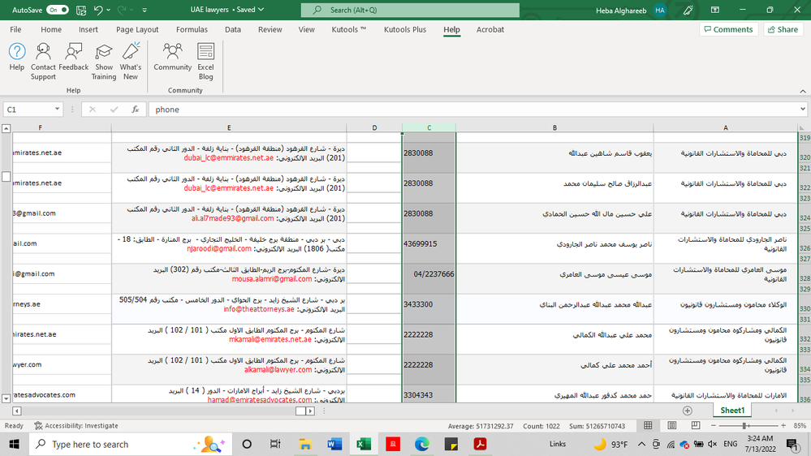Open the Heba Alghareeb account button
811x456 pixels.
[x=631, y=10]
